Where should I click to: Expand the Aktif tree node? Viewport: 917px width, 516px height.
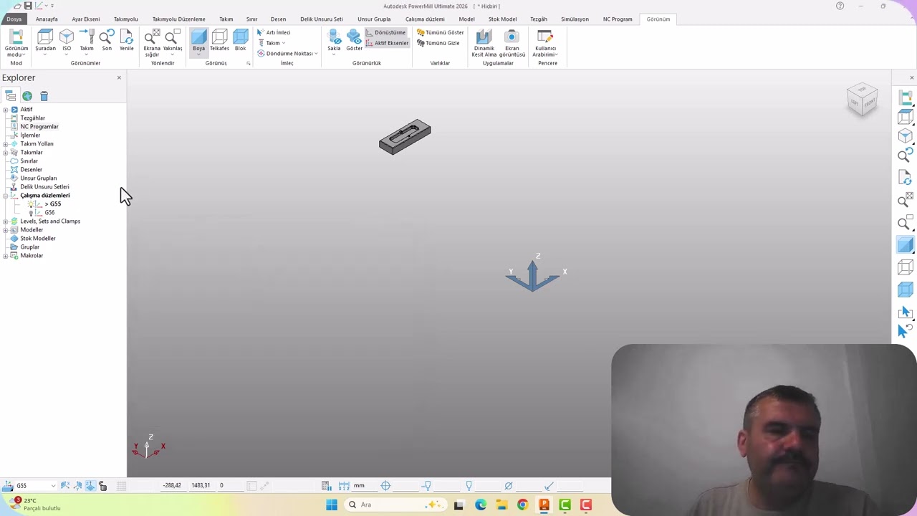6,110
